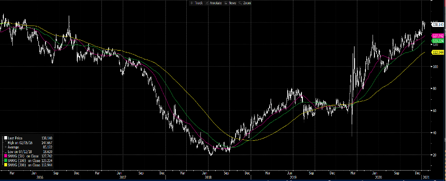This screenshot has height=181, width=446.
Task: Click the 147.667 high value in legend
Action: point(47,143)
